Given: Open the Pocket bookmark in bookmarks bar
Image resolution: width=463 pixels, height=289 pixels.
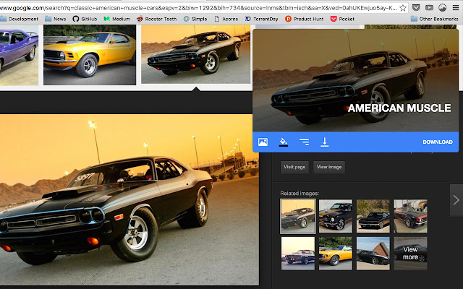Looking at the screenshot, I should pos(342,19).
